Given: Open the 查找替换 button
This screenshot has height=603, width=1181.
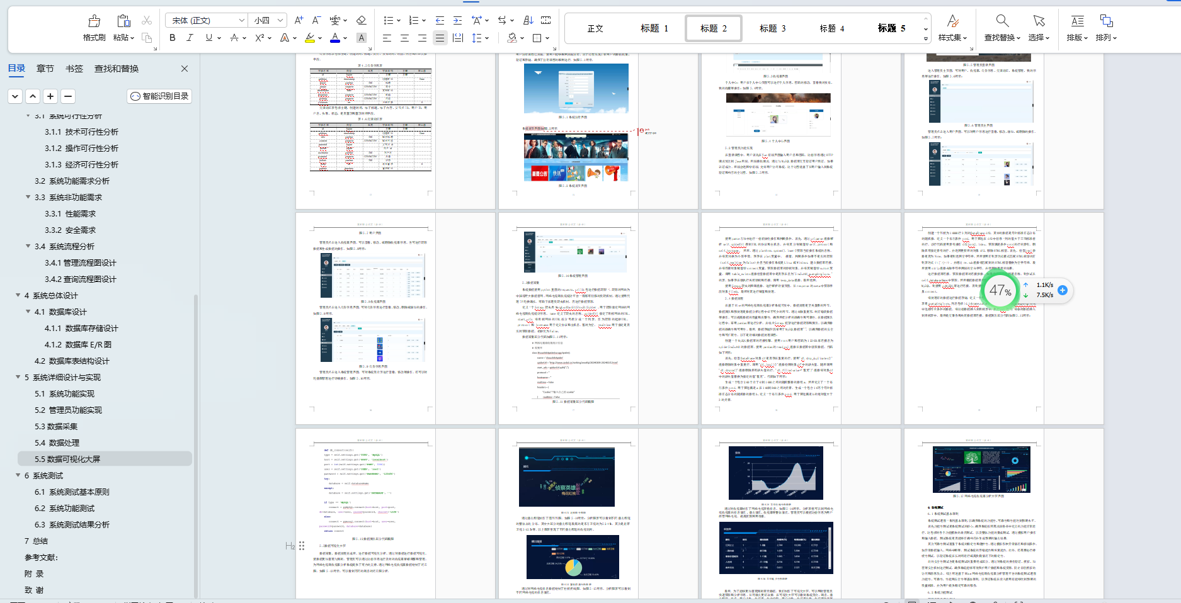Looking at the screenshot, I should [x=1002, y=28].
